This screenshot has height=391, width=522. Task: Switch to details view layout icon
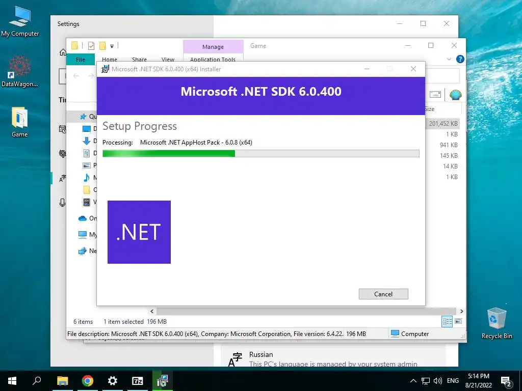[x=447, y=321]
